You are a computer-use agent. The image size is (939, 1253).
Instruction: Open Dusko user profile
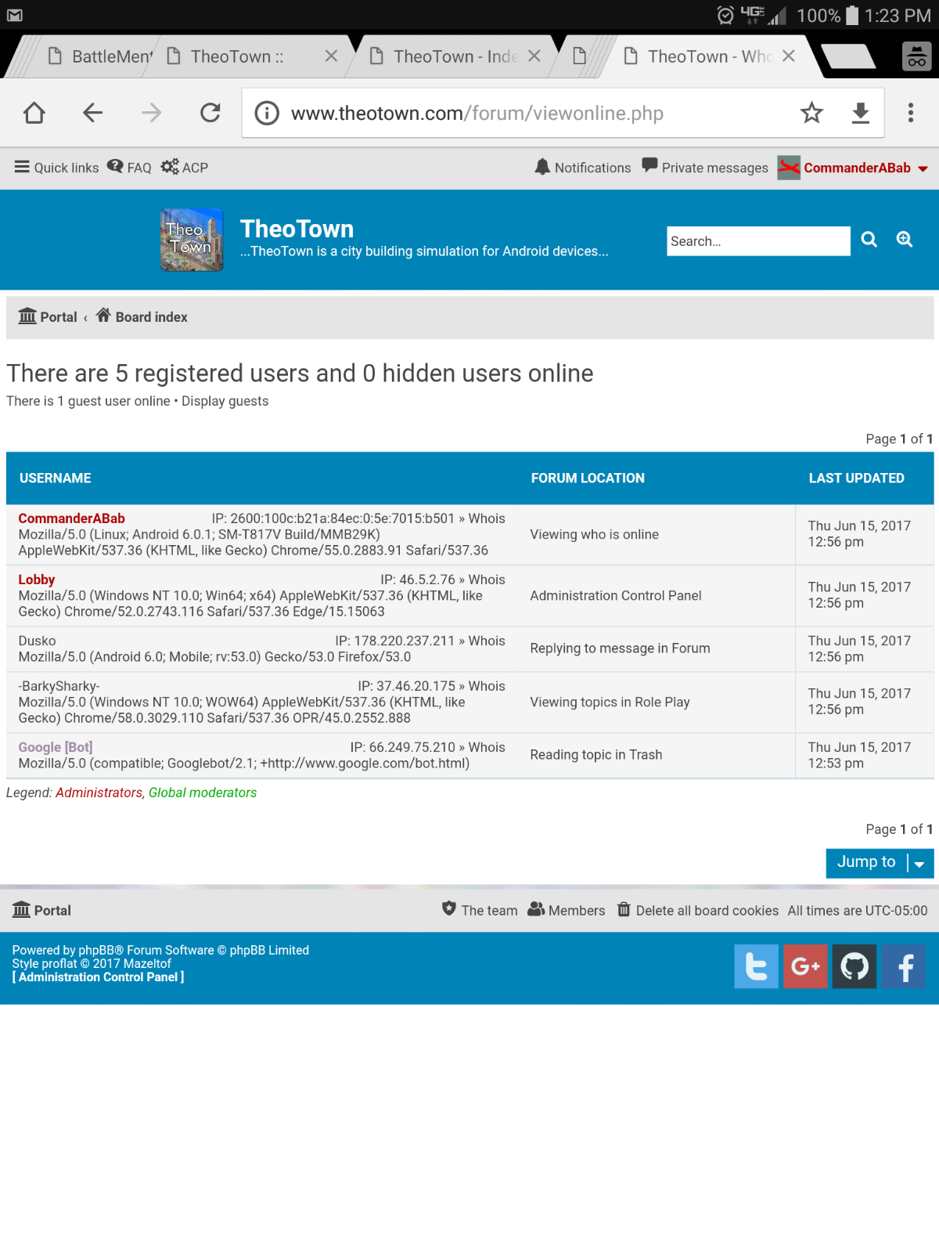[38, 641]
